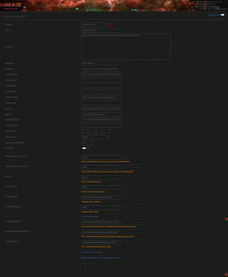Click the Categories selection field

pyautogui.click(x=101, y=69)
